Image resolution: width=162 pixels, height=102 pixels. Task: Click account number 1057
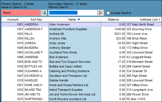click(20, 29)
